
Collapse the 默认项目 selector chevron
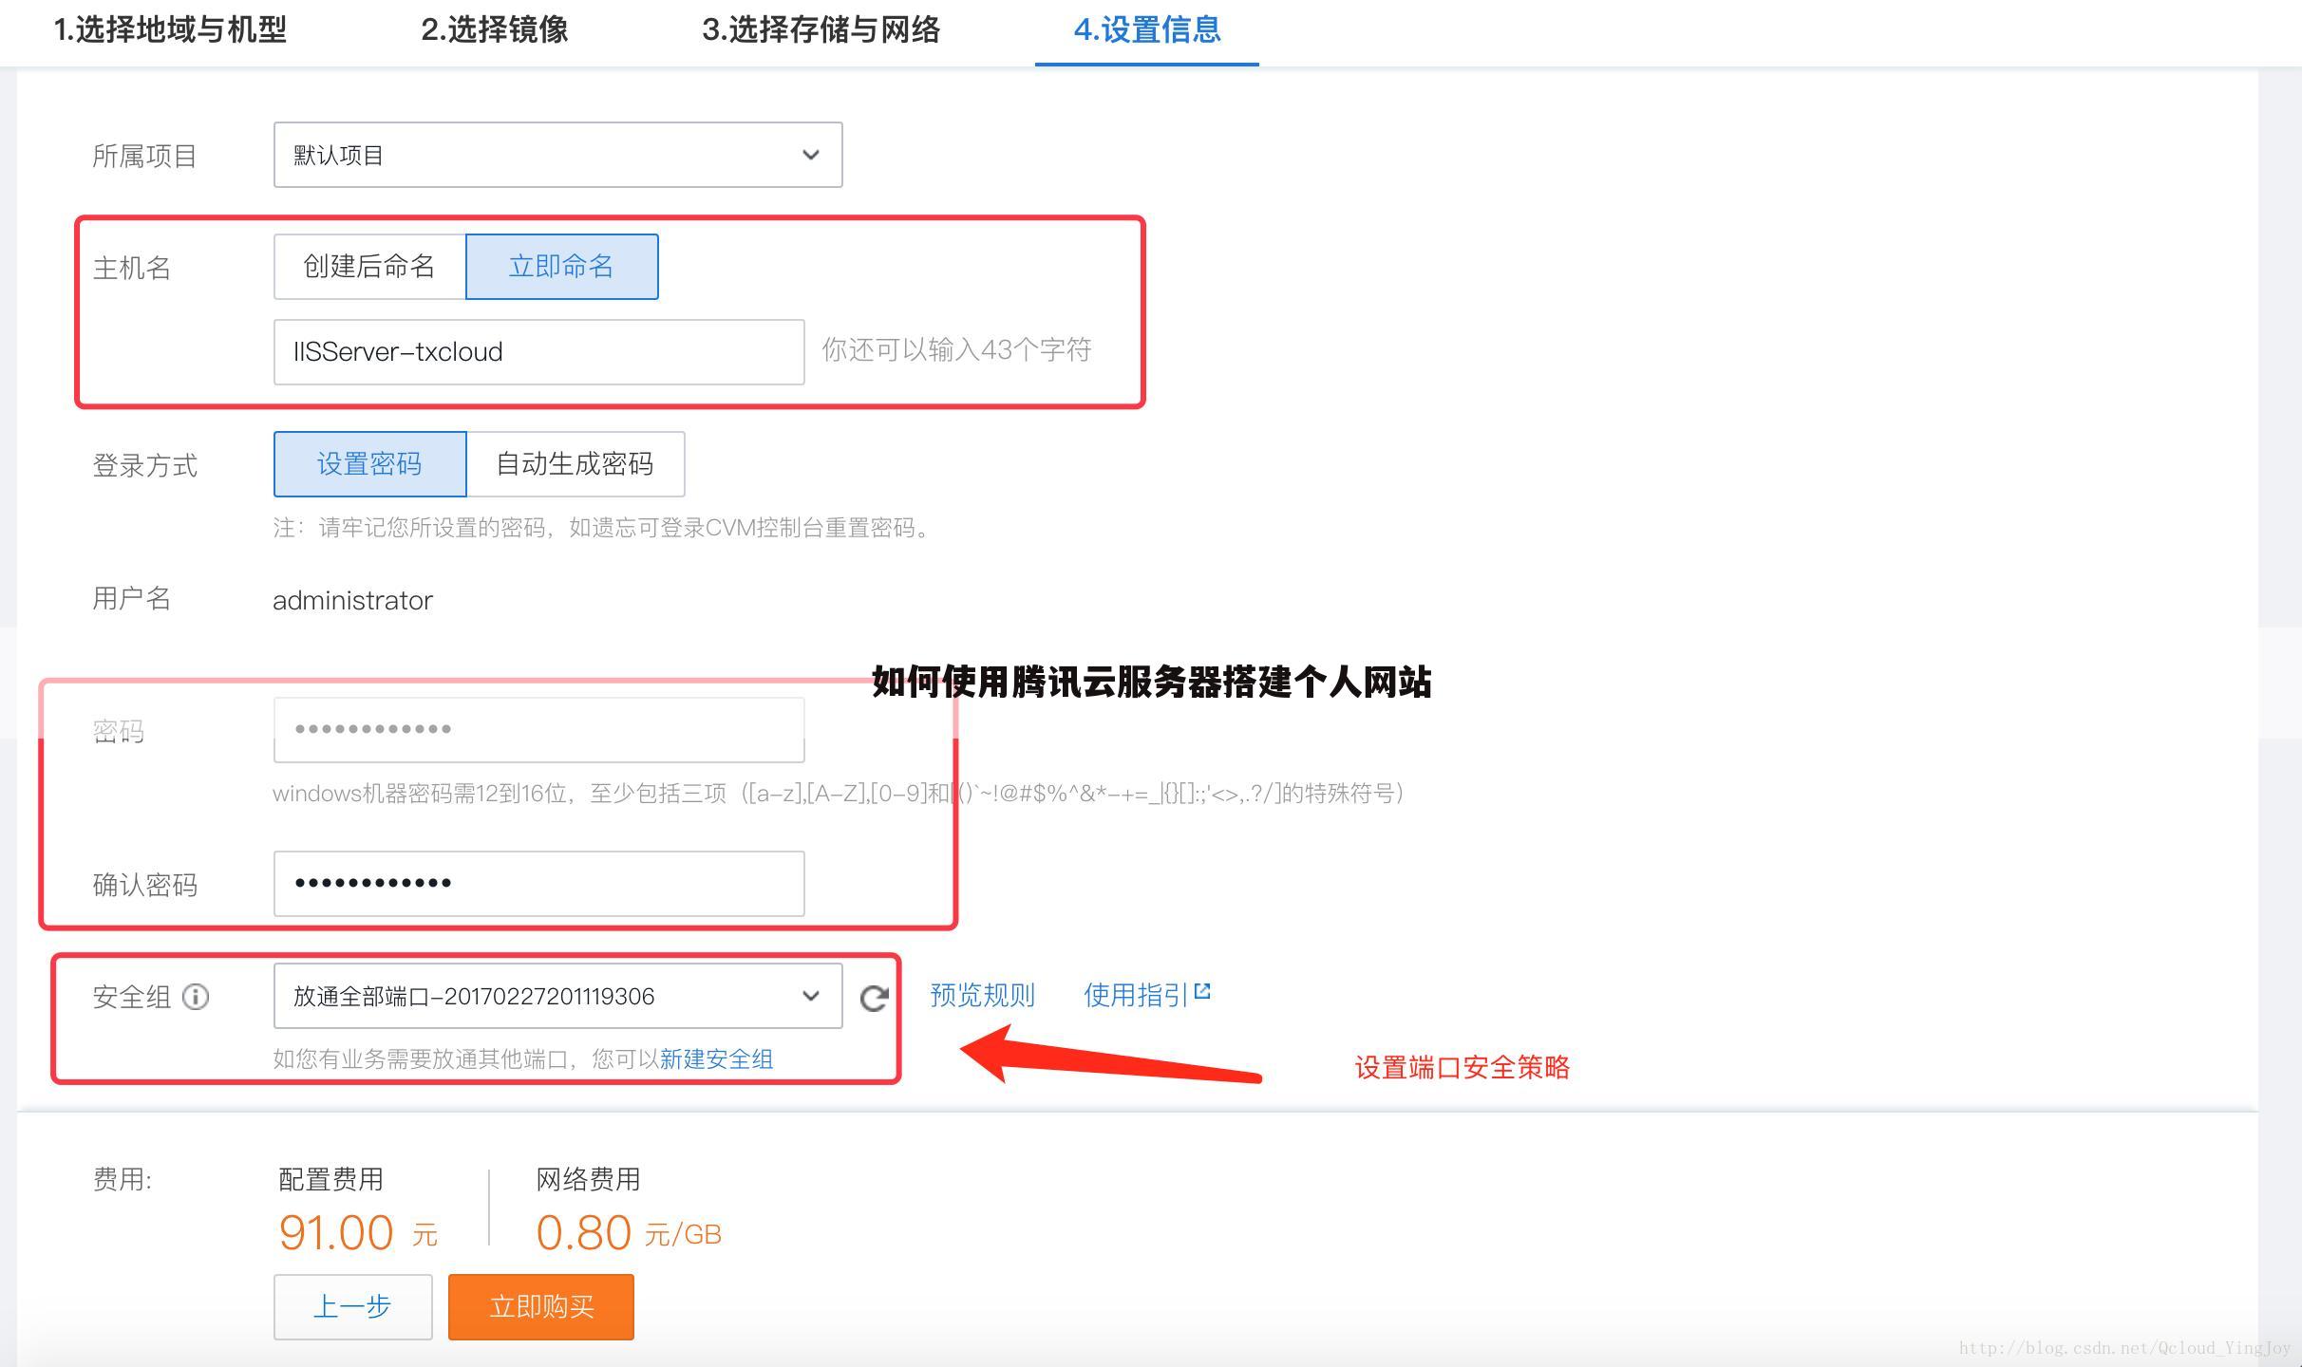click(810, 154)
